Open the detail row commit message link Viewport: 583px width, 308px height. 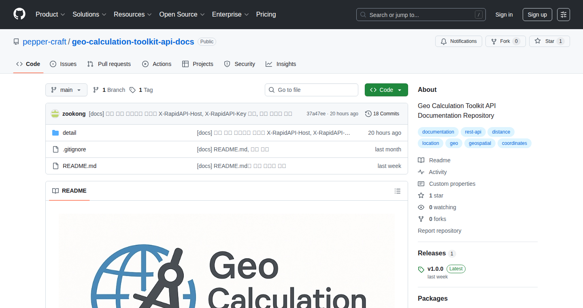coord(274,133)
